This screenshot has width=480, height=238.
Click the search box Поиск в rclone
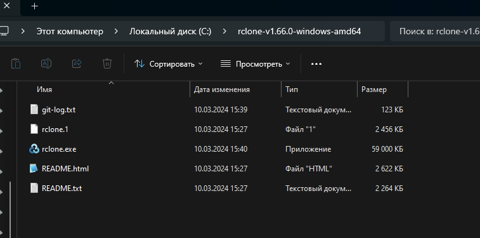(x=435, y=31)
